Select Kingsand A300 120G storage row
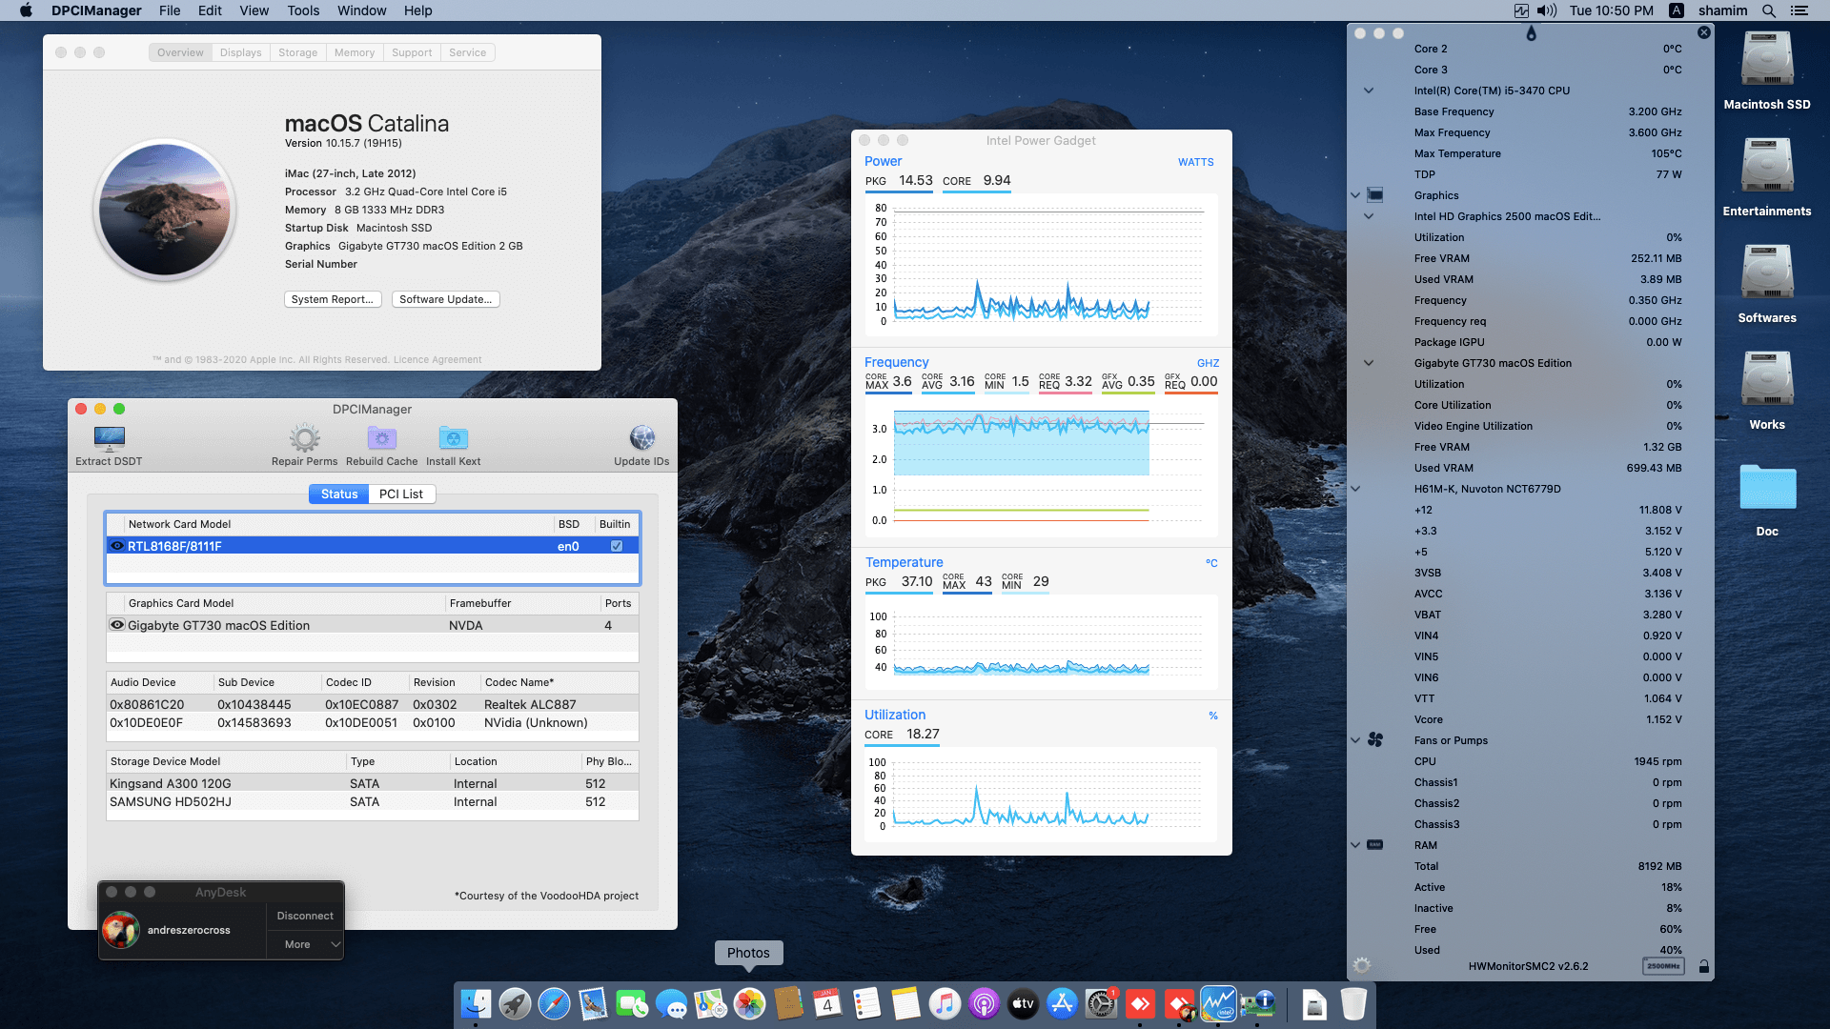1830x1029 pixels. tap(373, 783)
